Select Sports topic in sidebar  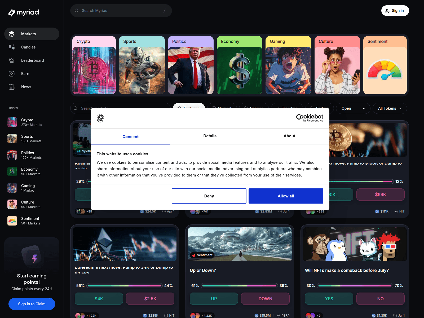click(x=32, y=139)
